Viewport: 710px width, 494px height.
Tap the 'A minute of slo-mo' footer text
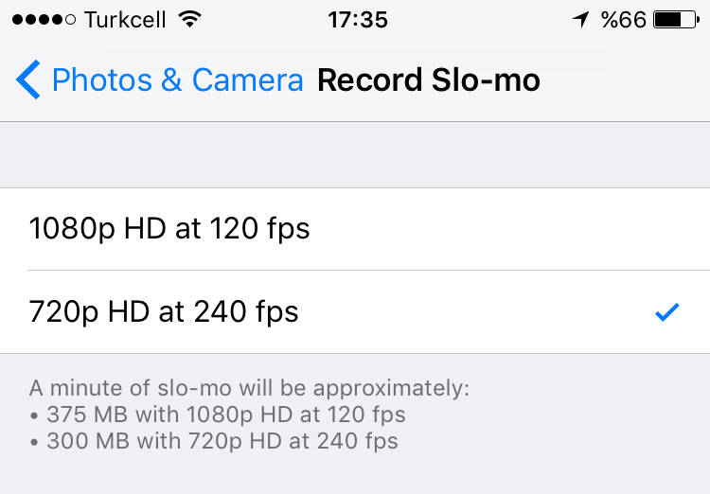point(250,388)
